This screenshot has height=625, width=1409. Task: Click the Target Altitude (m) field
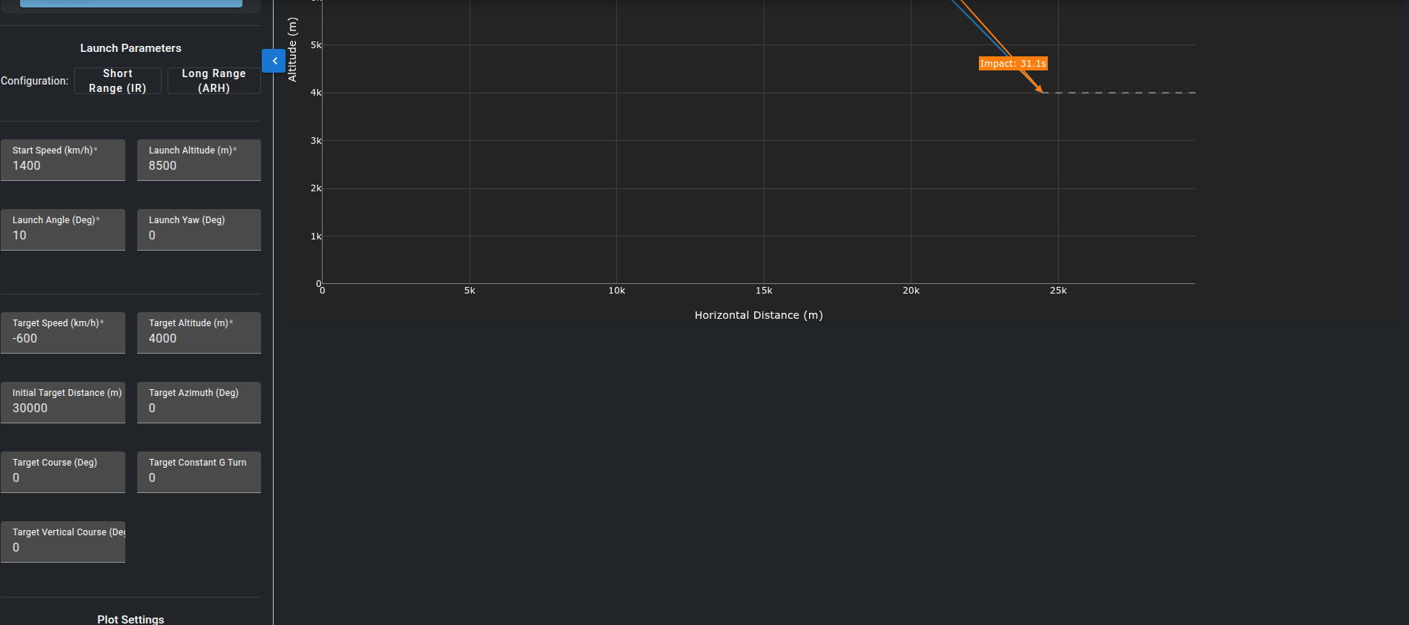[199, 338]
